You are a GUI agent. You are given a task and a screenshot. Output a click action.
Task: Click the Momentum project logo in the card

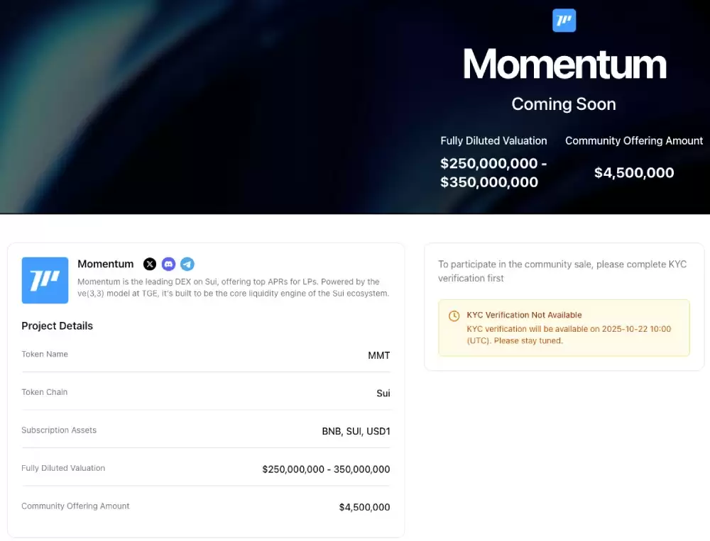pos(45,279)
